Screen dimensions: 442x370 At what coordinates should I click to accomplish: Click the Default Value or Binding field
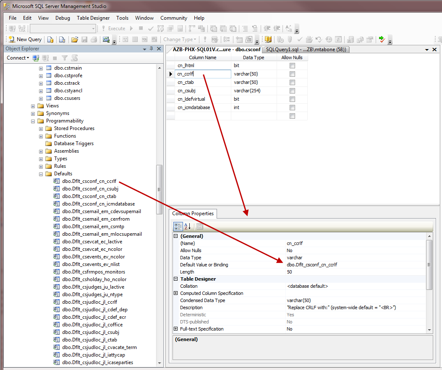coord(355,265)
